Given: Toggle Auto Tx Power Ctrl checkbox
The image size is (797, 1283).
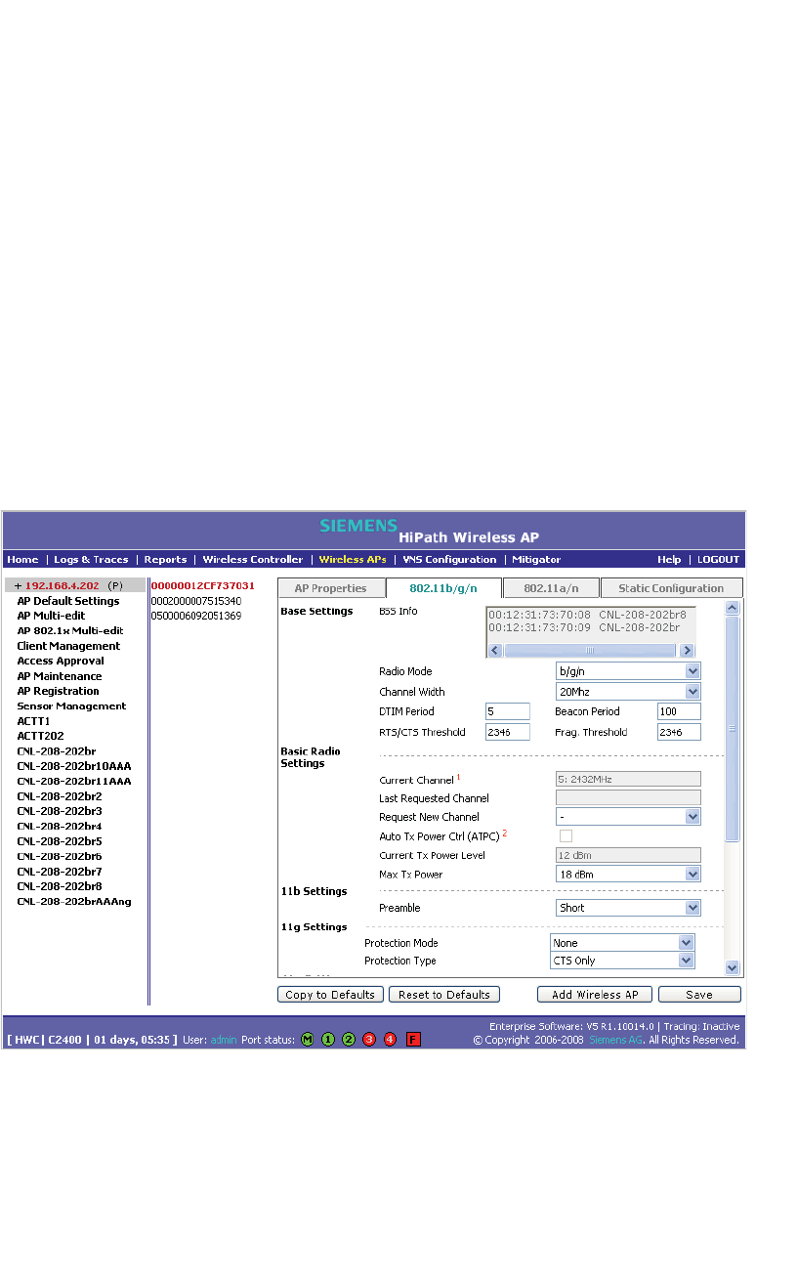Looking at the screenshot, I should click(x=566, y=835).
